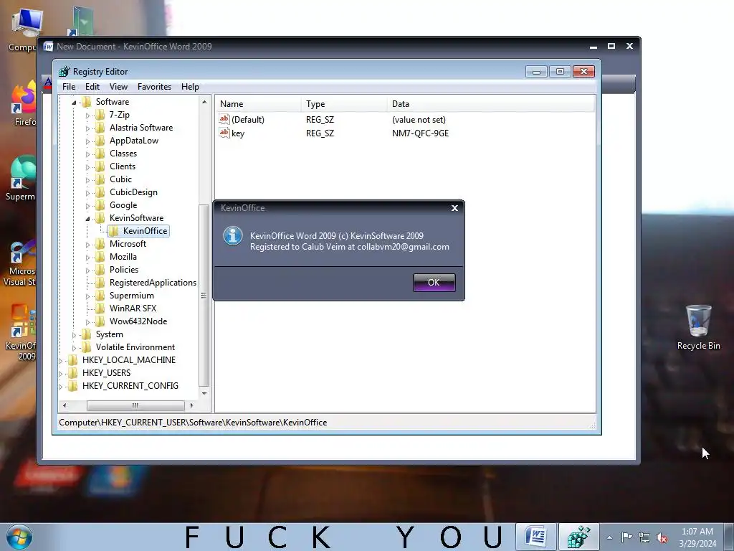Close the KevinOffice info dialog
The width and height of the screenshot is (734, 551).
point(454,208)
